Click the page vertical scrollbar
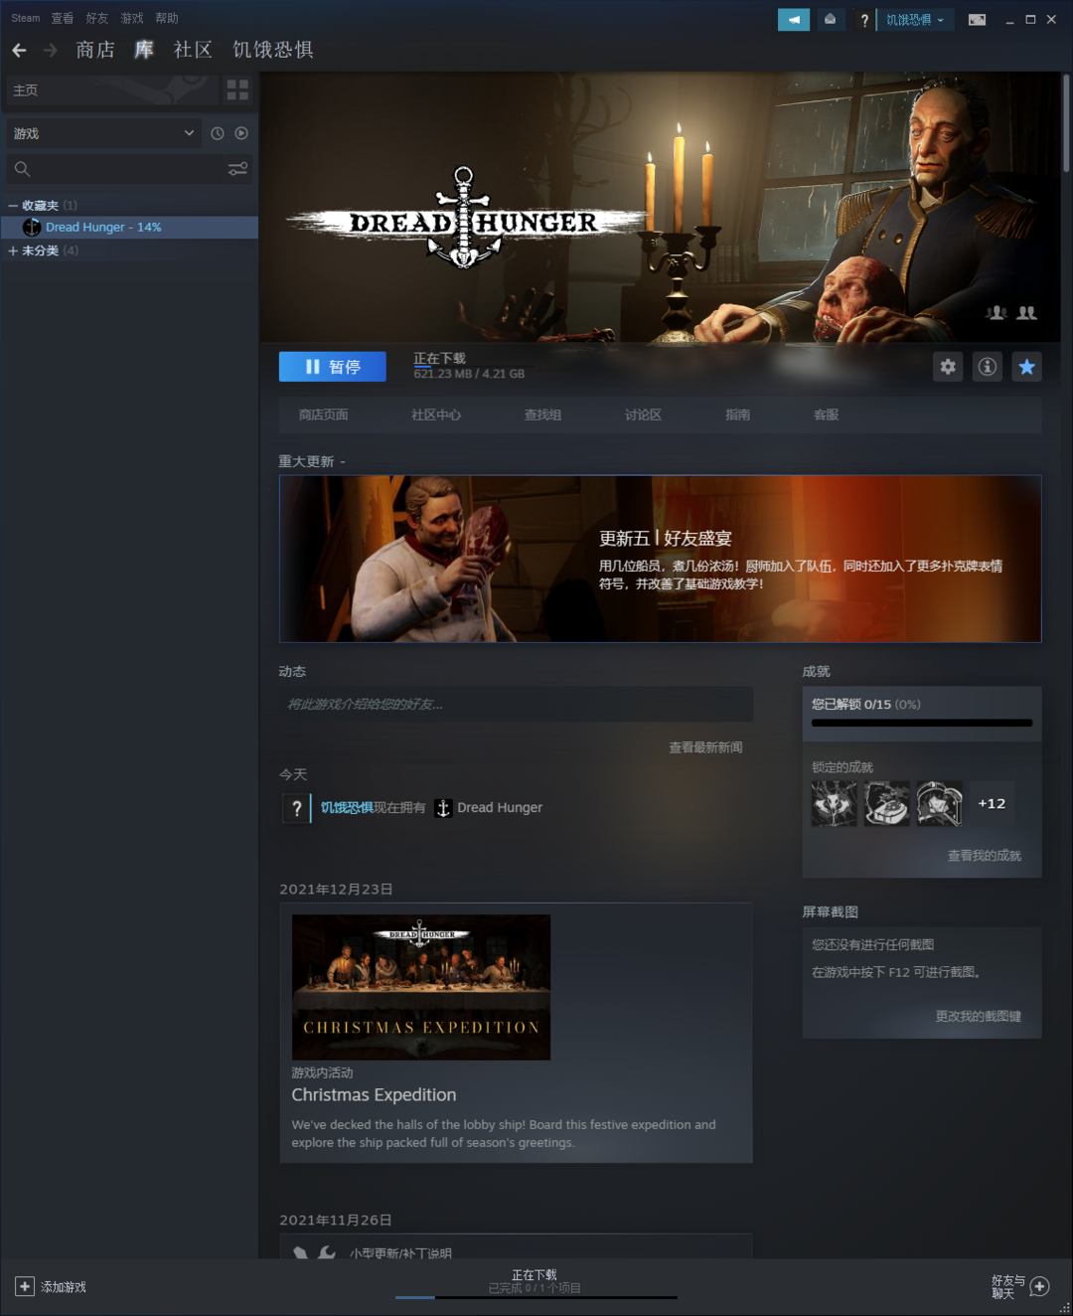The width and height of the screenshot is (1073, 1316). pyautogui.click(x=1066, y=124)
